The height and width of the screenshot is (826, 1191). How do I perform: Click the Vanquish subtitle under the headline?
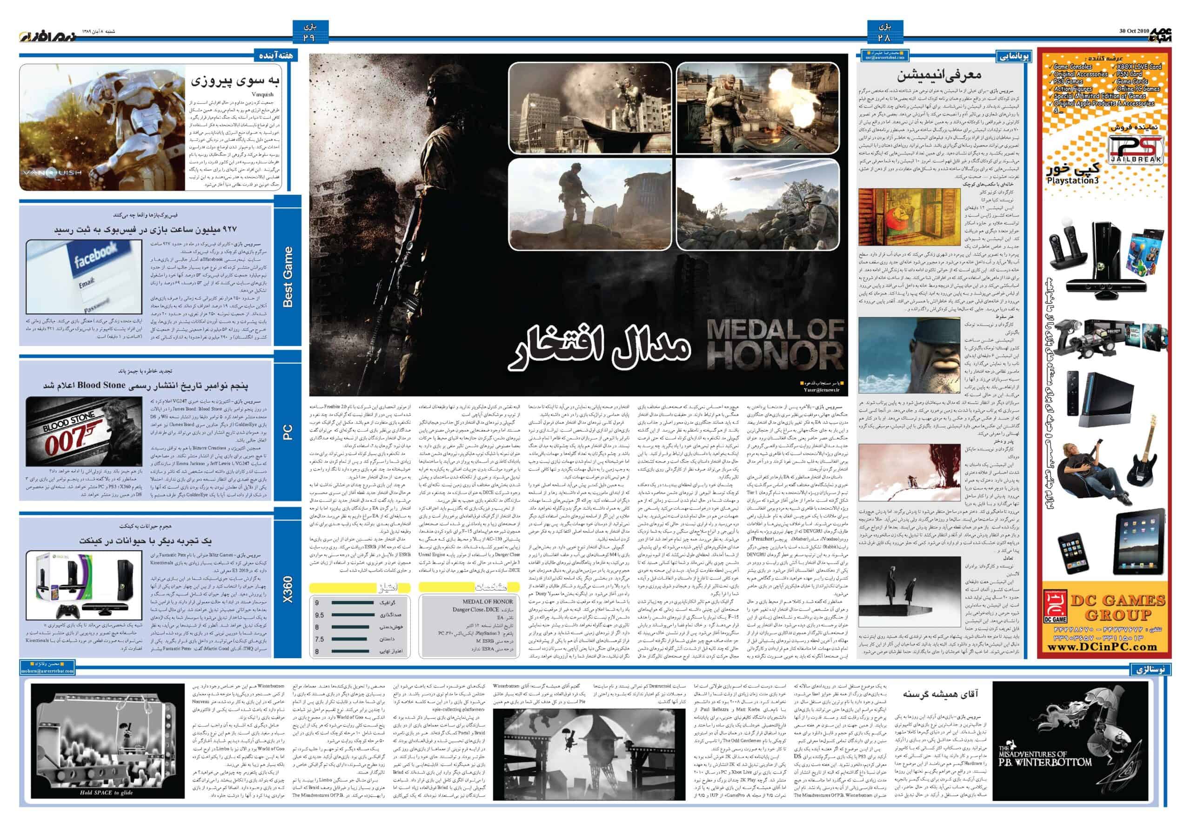[263, 95]
